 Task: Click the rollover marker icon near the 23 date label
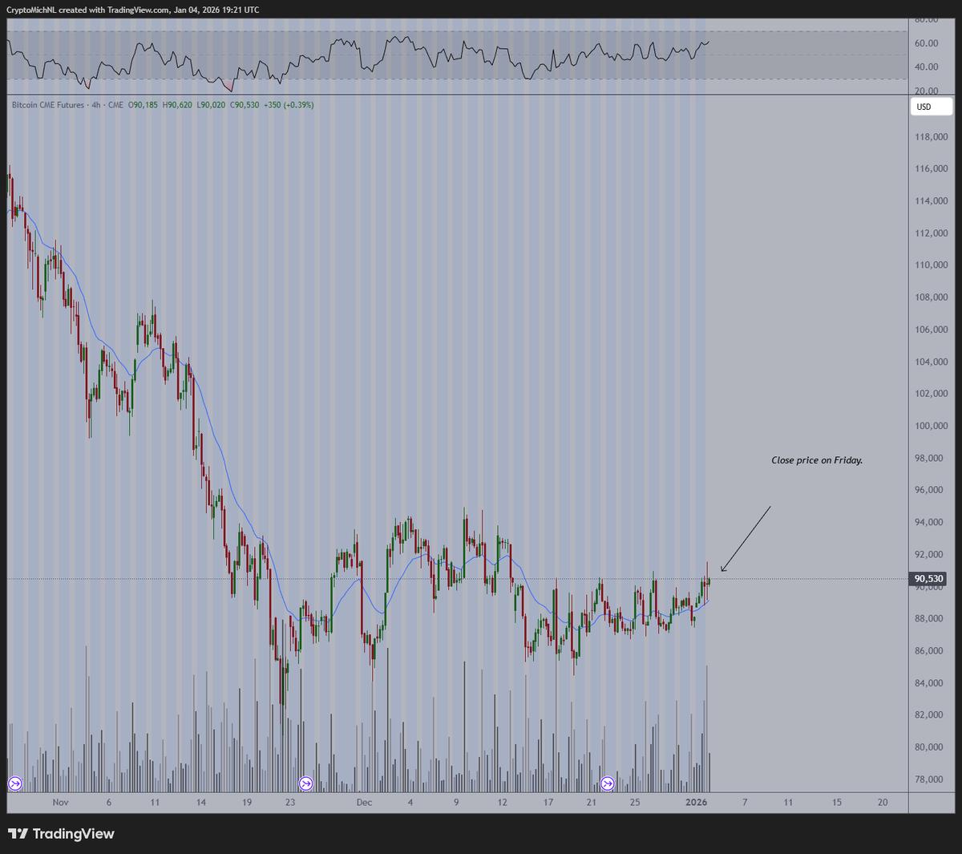305,783
